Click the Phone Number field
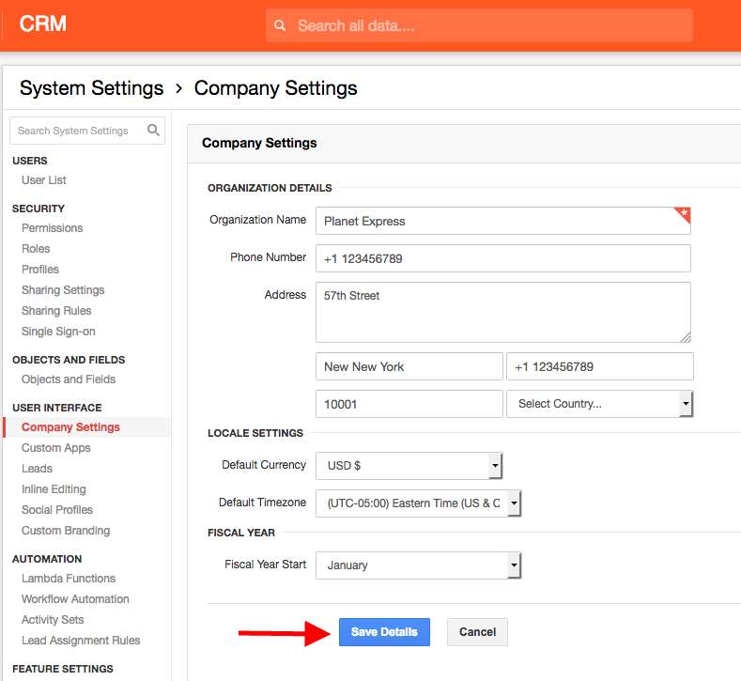Screen dimensions: 741x681 503,258
